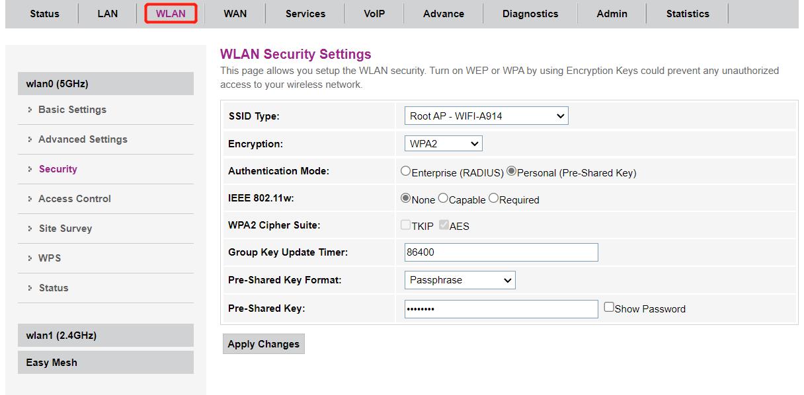
Task: Go to the Statistics tab
Action: coord(687,14)
